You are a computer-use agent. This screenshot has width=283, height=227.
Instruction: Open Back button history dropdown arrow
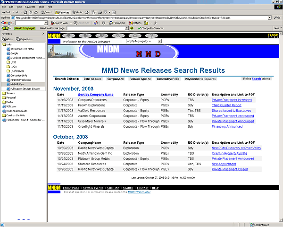pos(13,12)
